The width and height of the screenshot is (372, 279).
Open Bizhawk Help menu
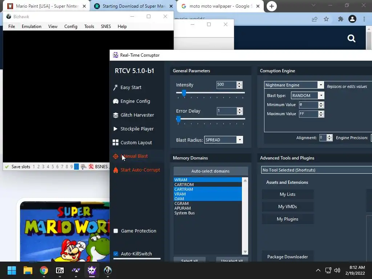pyautogui.click(x=122, y=26)
